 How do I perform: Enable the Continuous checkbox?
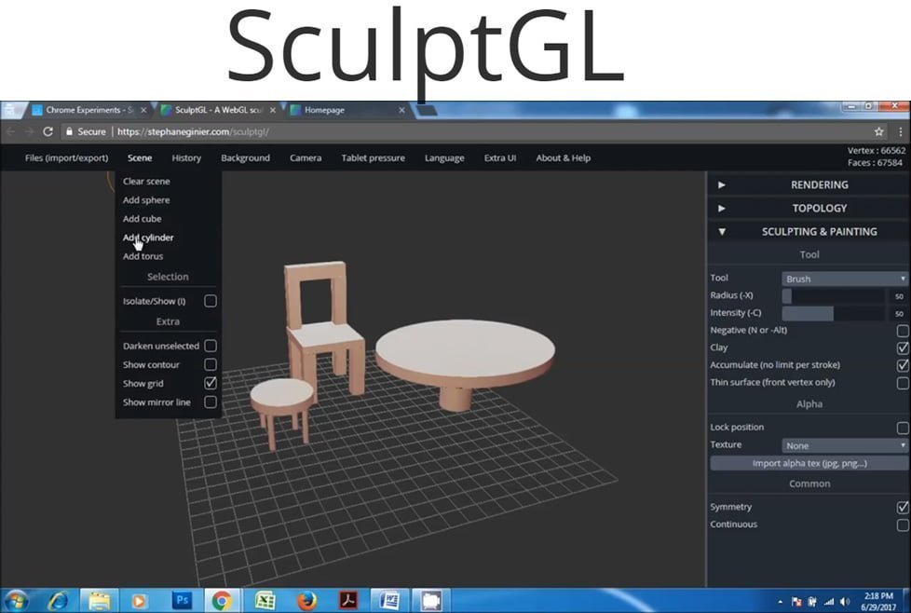pos(903,524)
